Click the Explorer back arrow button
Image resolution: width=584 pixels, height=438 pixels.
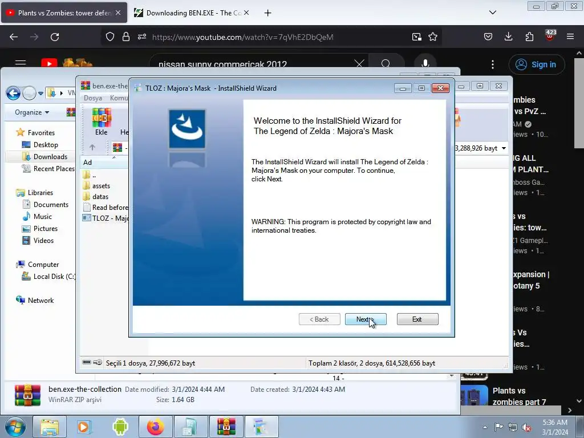(x=14, y=93)
